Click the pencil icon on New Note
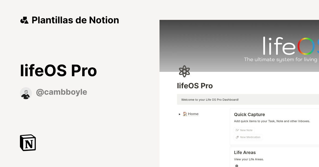This screenshot has height=167, width=319. tap(237, 130)
